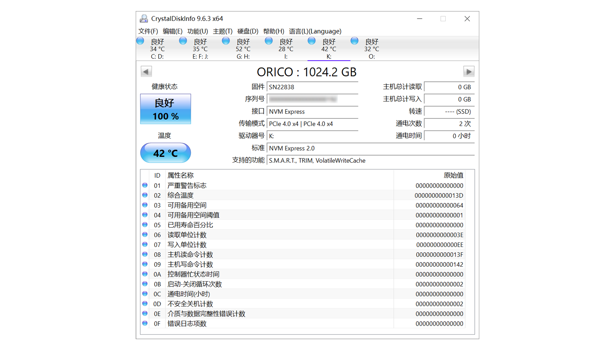Click status dot of attribute 0D 不安全关机计数
Screen dimensions: 615x351
145,303
